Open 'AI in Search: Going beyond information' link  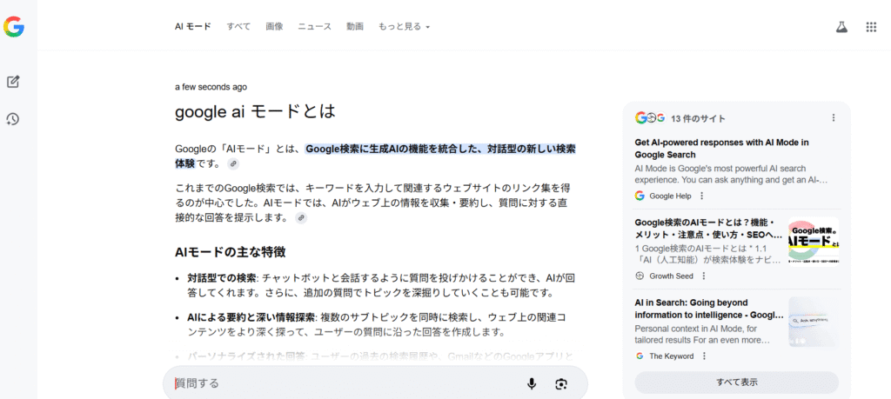[x=709, y=309]
